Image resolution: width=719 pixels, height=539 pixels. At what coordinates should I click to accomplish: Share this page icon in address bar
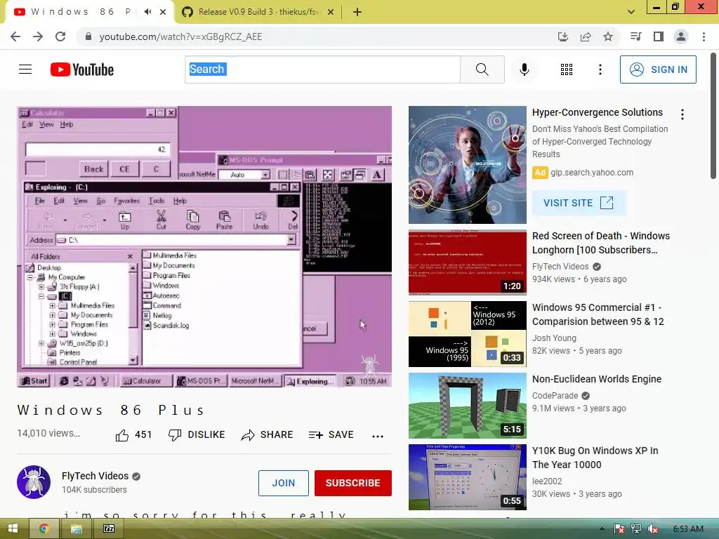pyautogui.click(x=585, y=36)
